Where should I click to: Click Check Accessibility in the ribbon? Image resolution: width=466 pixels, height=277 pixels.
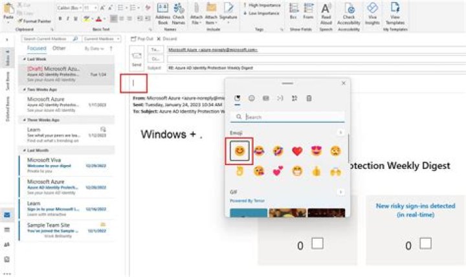coord(349,14)
